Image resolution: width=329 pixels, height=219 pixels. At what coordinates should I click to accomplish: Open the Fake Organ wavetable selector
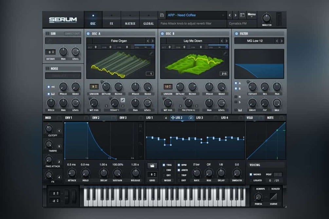(x=119, y=41)
